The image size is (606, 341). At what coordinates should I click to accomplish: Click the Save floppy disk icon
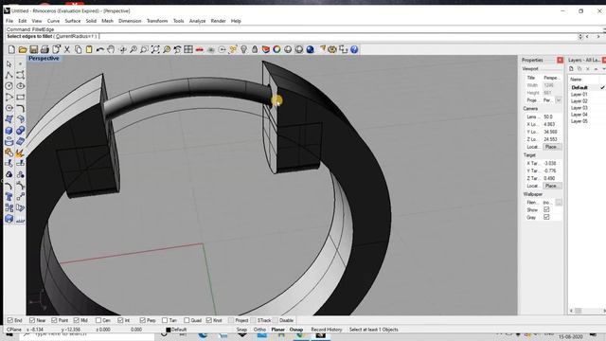click(34, 49)
